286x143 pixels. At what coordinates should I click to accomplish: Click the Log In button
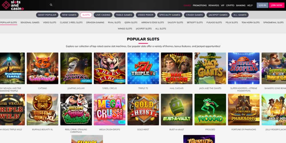[263, 5]
